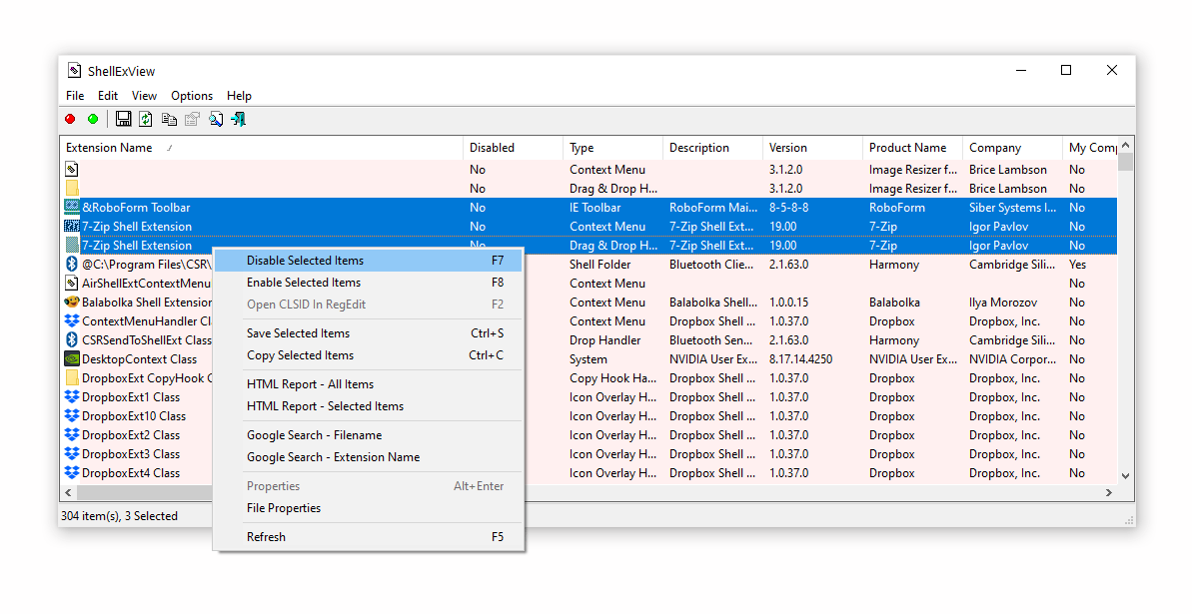This screenshot has height=614, width=1192.
Task: Click the AirShellExtContextMenu row icon
Action: click(x=72, y=283)
